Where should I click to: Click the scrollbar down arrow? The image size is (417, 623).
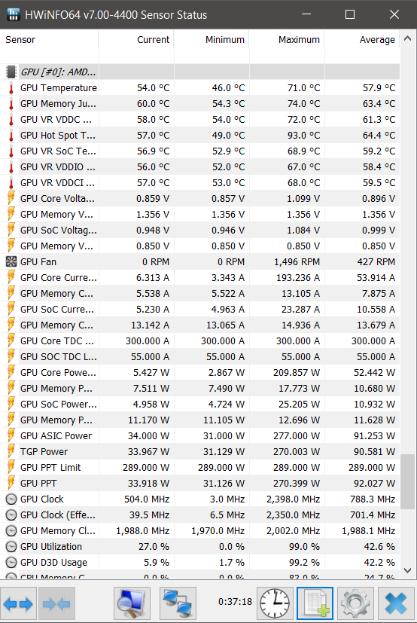click(407, 570)
